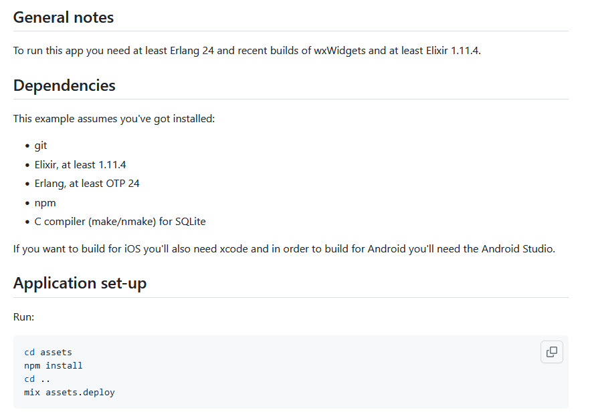The height and width of the screenshot is (416, 590).
Task: Select the git list item
Action: [41, 146]
